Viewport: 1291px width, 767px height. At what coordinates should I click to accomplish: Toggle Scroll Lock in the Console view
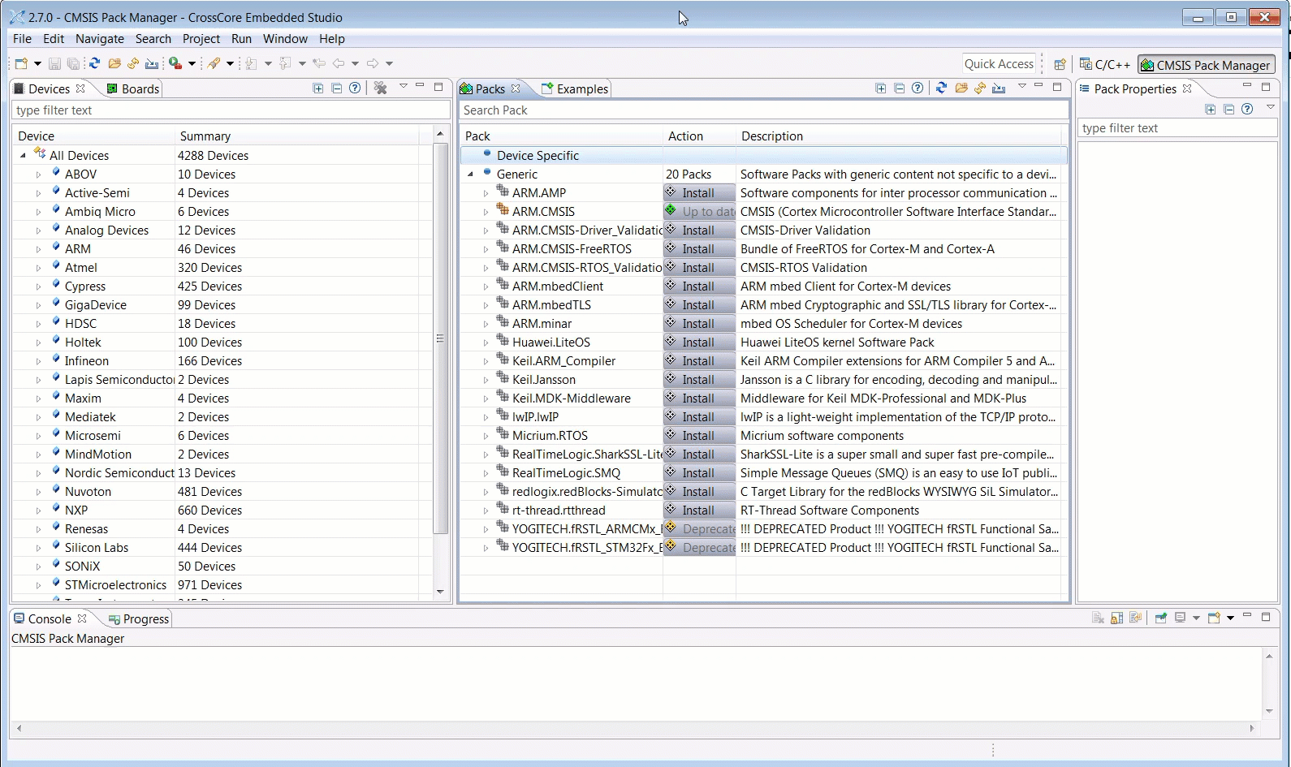point(1117,618)
